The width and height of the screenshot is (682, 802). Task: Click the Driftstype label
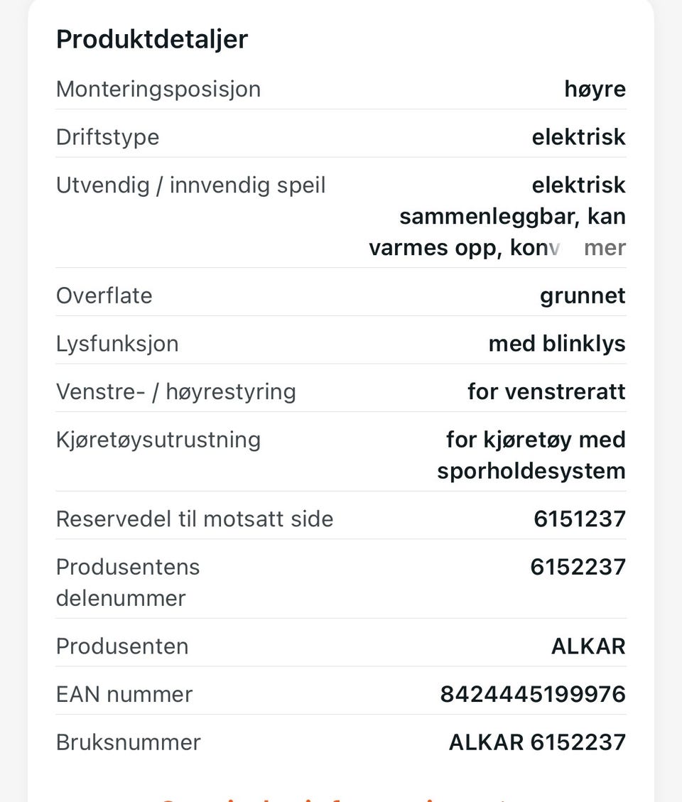click(108, 137)
